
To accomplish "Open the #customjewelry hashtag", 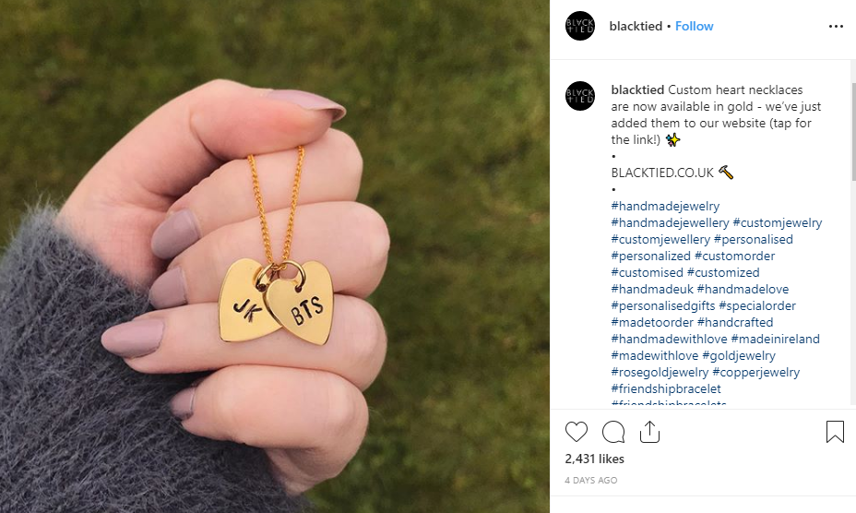I will (778, 223).
